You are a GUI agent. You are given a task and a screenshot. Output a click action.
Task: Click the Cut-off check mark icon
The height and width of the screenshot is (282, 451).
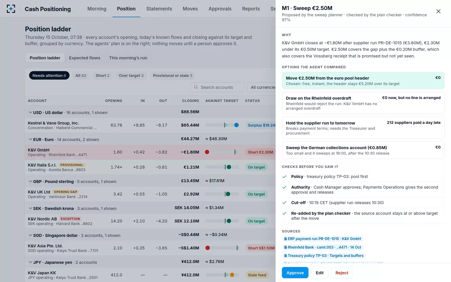[x=284, y=203]
